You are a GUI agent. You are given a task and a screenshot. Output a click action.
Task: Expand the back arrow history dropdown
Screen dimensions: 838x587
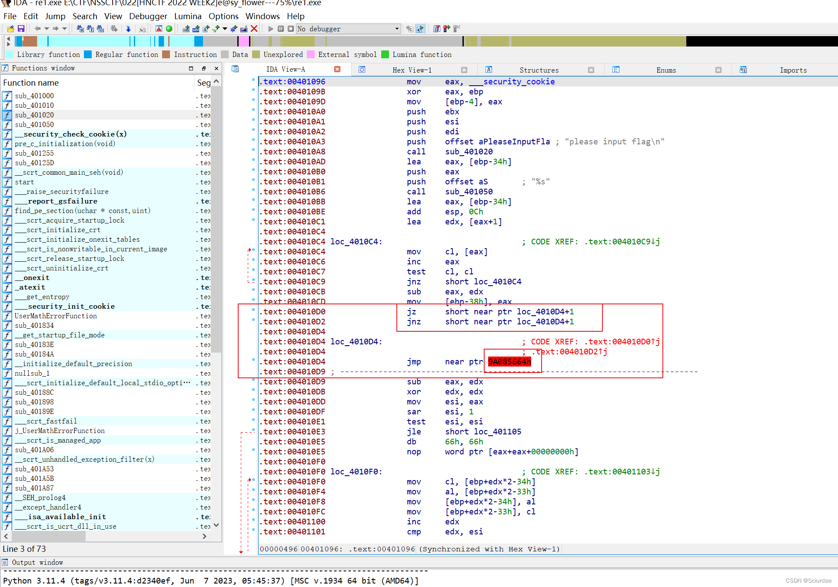point(46,29)
